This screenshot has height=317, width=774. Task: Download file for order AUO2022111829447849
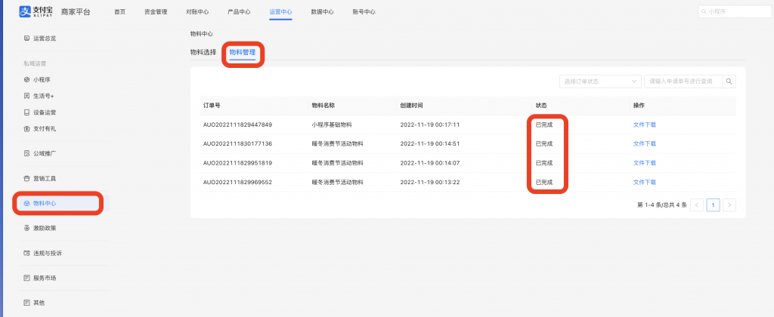click(644, 125)
